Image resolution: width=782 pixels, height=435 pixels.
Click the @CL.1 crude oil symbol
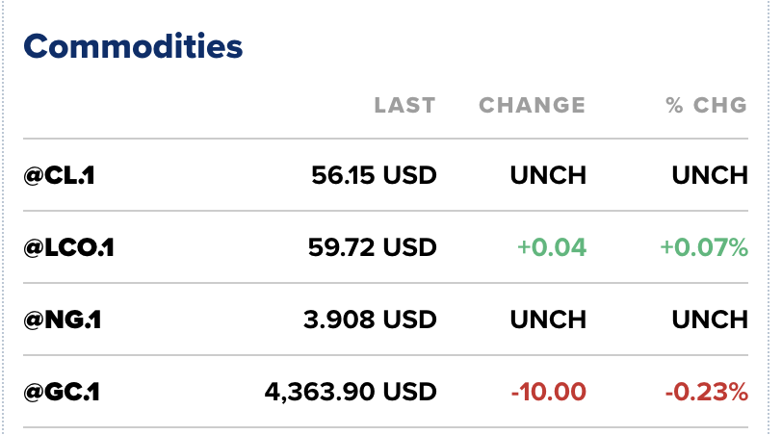[60, 175]
